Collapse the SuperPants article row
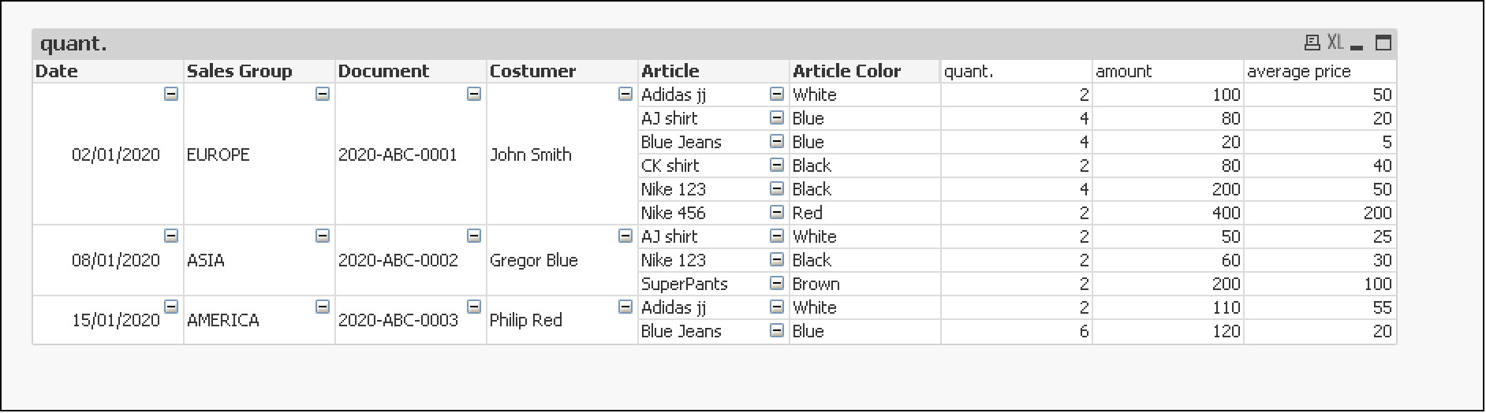Viewport: 1486px width, 413px height. coord(776,284)
